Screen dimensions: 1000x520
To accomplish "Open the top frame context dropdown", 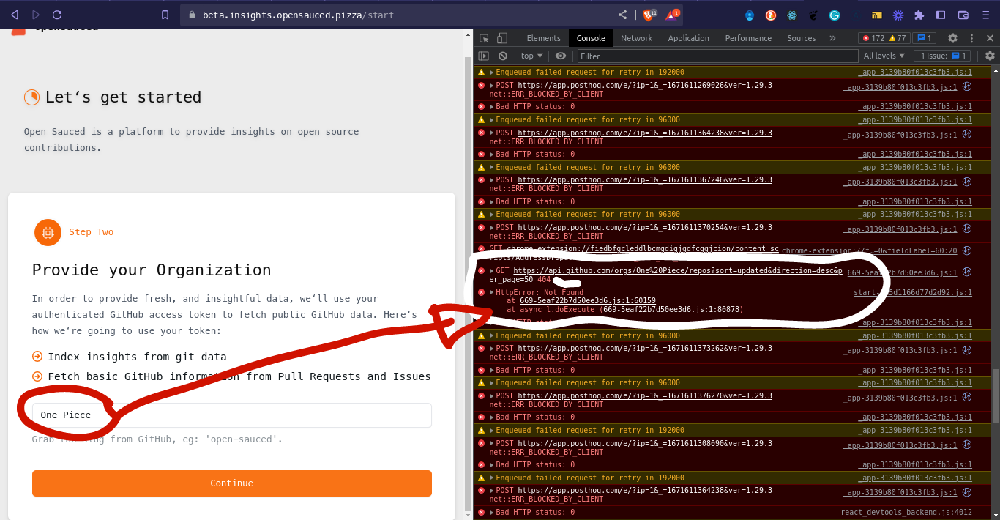I will tap(531, 56).
